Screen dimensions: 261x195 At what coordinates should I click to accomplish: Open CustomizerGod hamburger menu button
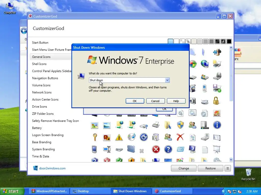point(228,168)
